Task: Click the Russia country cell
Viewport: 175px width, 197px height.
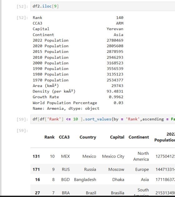Action: [x=90, y=169]
